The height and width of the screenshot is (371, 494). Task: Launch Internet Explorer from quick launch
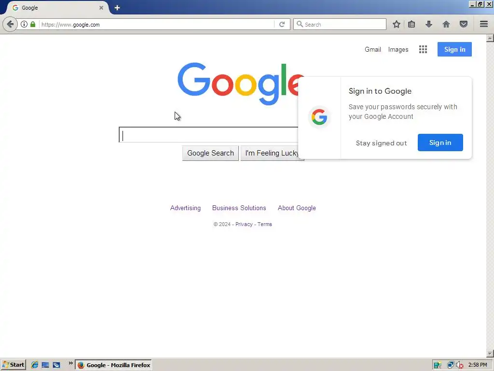(34, 365)
